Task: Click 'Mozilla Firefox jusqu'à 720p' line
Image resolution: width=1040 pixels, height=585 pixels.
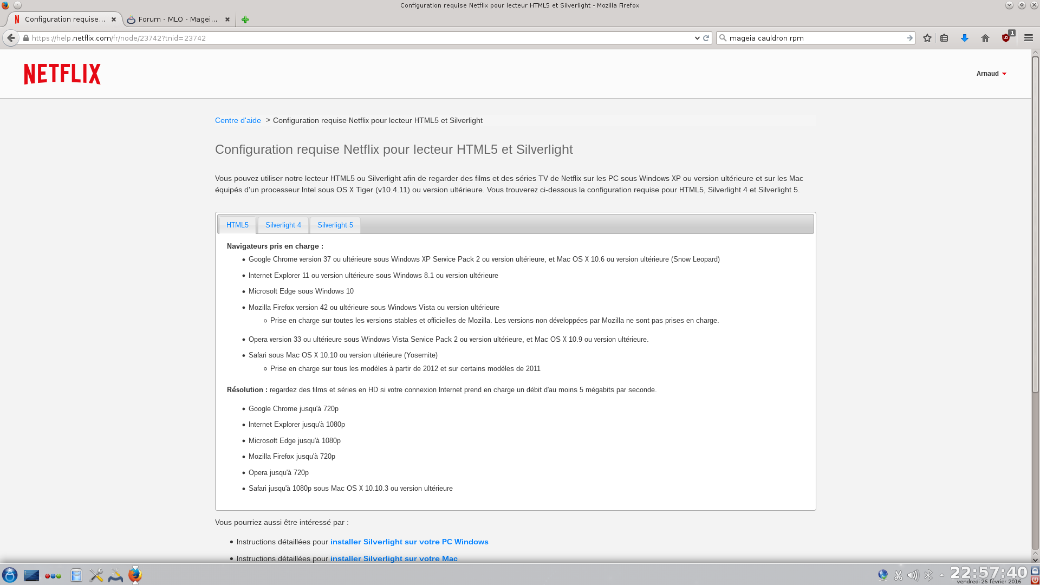Action: click(x=292, y=456)
